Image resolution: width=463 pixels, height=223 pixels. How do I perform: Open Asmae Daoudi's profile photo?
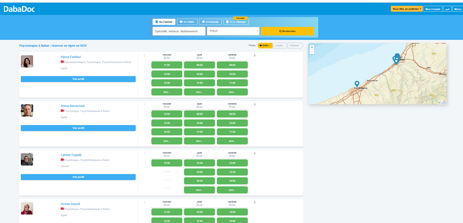point(27,208)
